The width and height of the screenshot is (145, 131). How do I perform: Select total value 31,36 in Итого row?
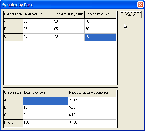point(92,123)
